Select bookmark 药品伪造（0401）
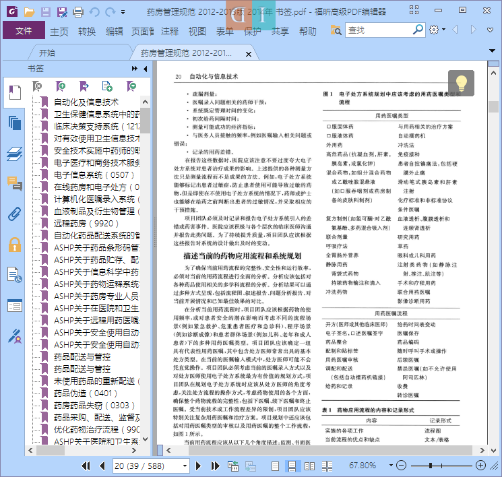 pyautogui.click(x=86, y=393)
